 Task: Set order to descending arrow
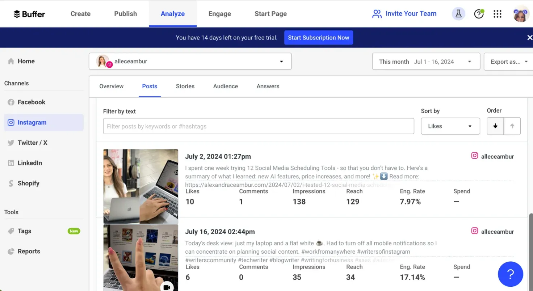coord(495,126)
